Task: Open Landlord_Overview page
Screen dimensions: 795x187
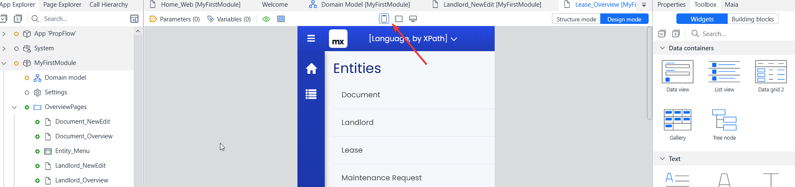Action: pyautogui.click(x=82, y=180)
